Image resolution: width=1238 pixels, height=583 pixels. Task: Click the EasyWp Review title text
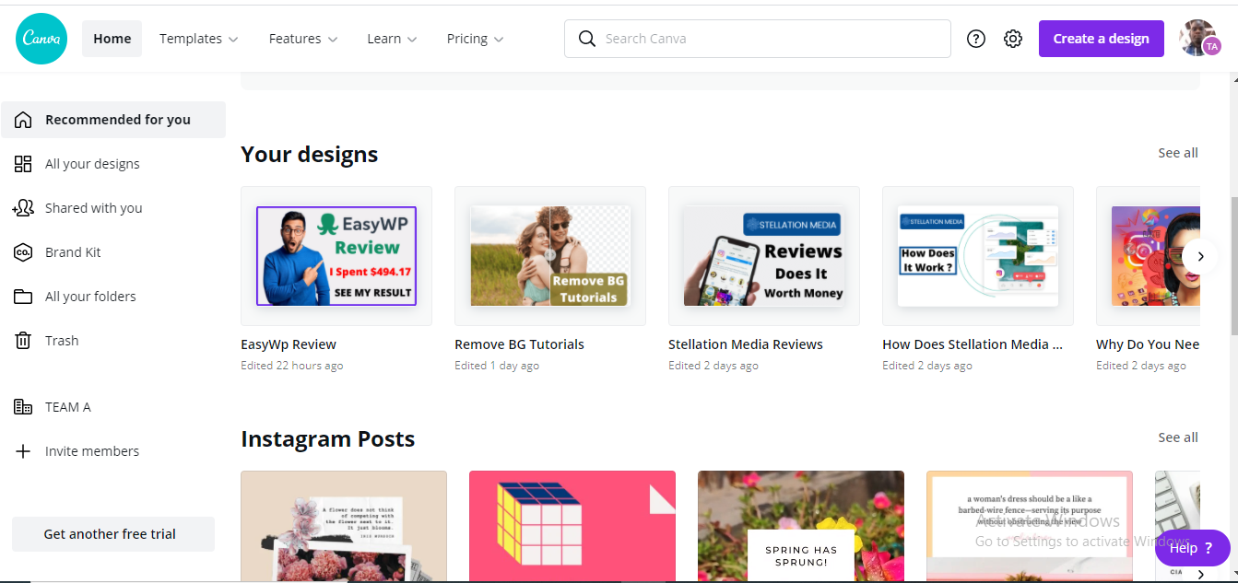pos(289,344)
